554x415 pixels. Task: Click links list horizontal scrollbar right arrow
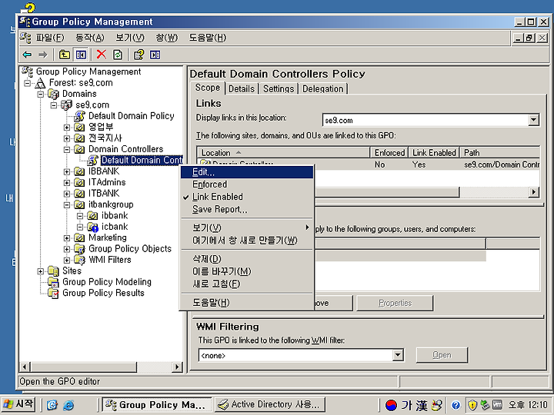tap(533, 192)
